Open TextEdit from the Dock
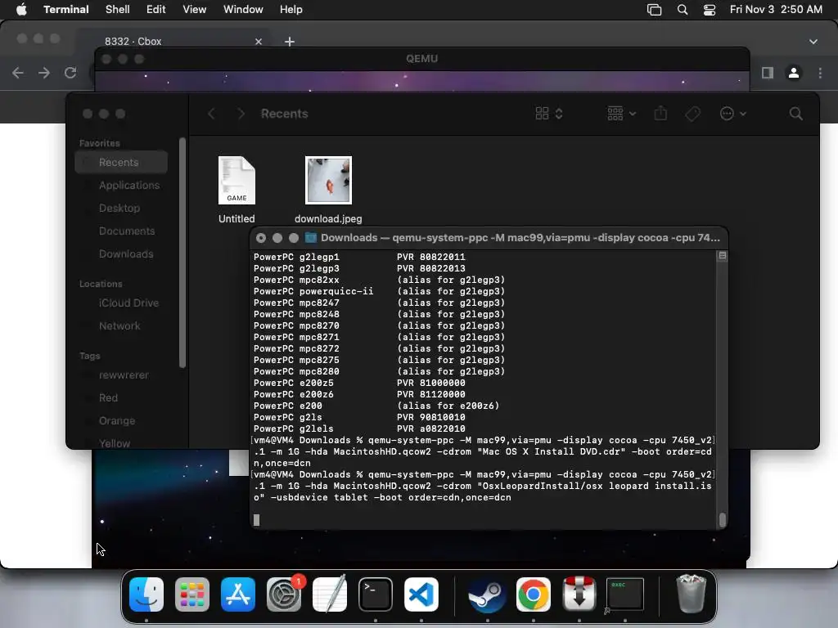The image size is (838, 628). pos(330,594)
